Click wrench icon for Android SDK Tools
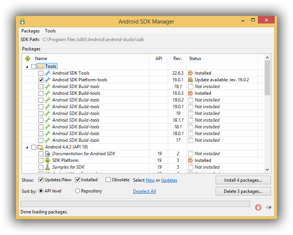 click(x=47, y=73)
